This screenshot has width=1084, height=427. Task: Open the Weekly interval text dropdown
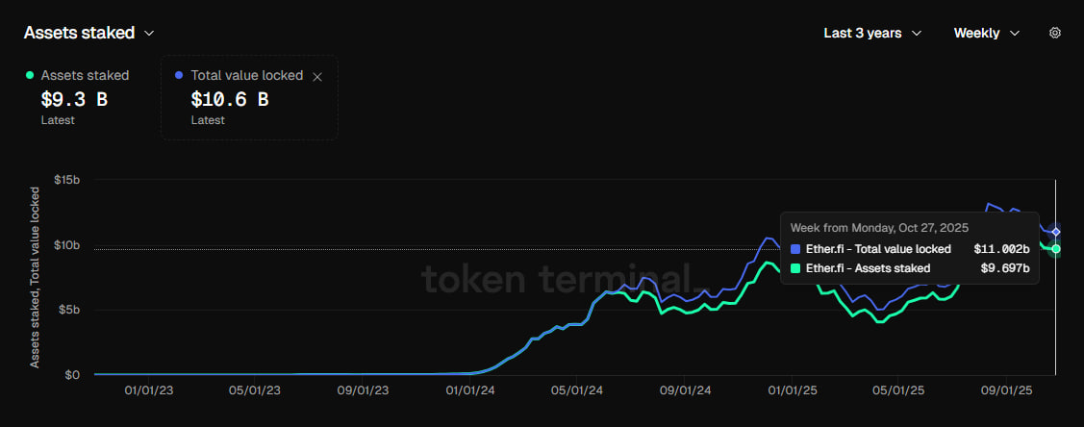click(976, 33)
